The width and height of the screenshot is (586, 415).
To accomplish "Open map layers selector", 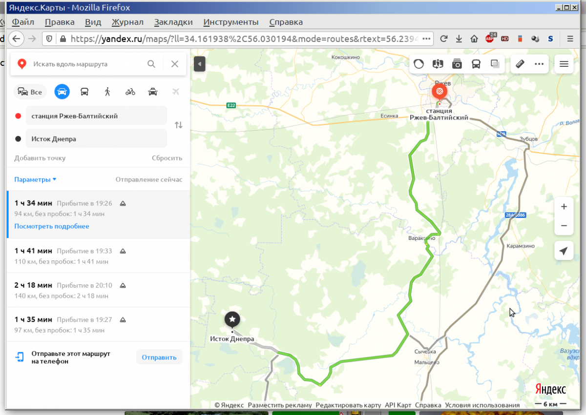I will (x=495, y=64).
